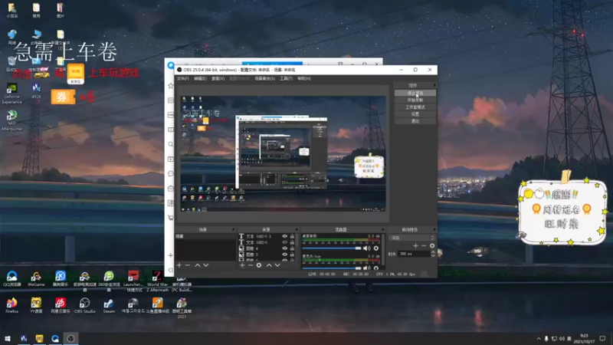Add a new source with plus button
The height and width of the screenshot is (345, 613).
[242, 265]
